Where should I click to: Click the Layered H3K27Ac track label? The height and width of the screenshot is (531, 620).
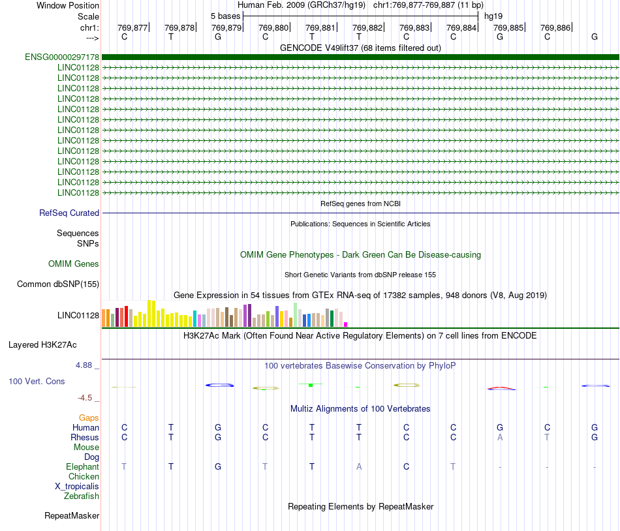tap(42, 345)
